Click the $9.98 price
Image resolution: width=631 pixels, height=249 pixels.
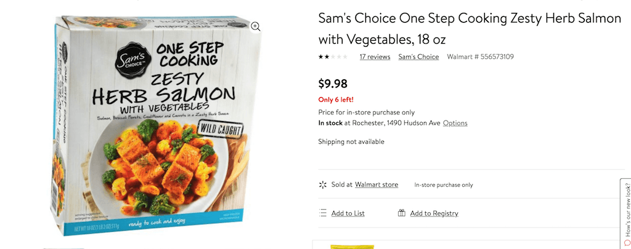click(333, 83)
